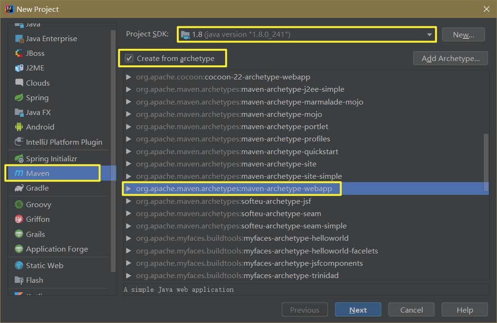The width and height of the screenshot is (497, 323).
Task: Expand the selected maven-archetype-webapp node
Action: tap(128, 189)
